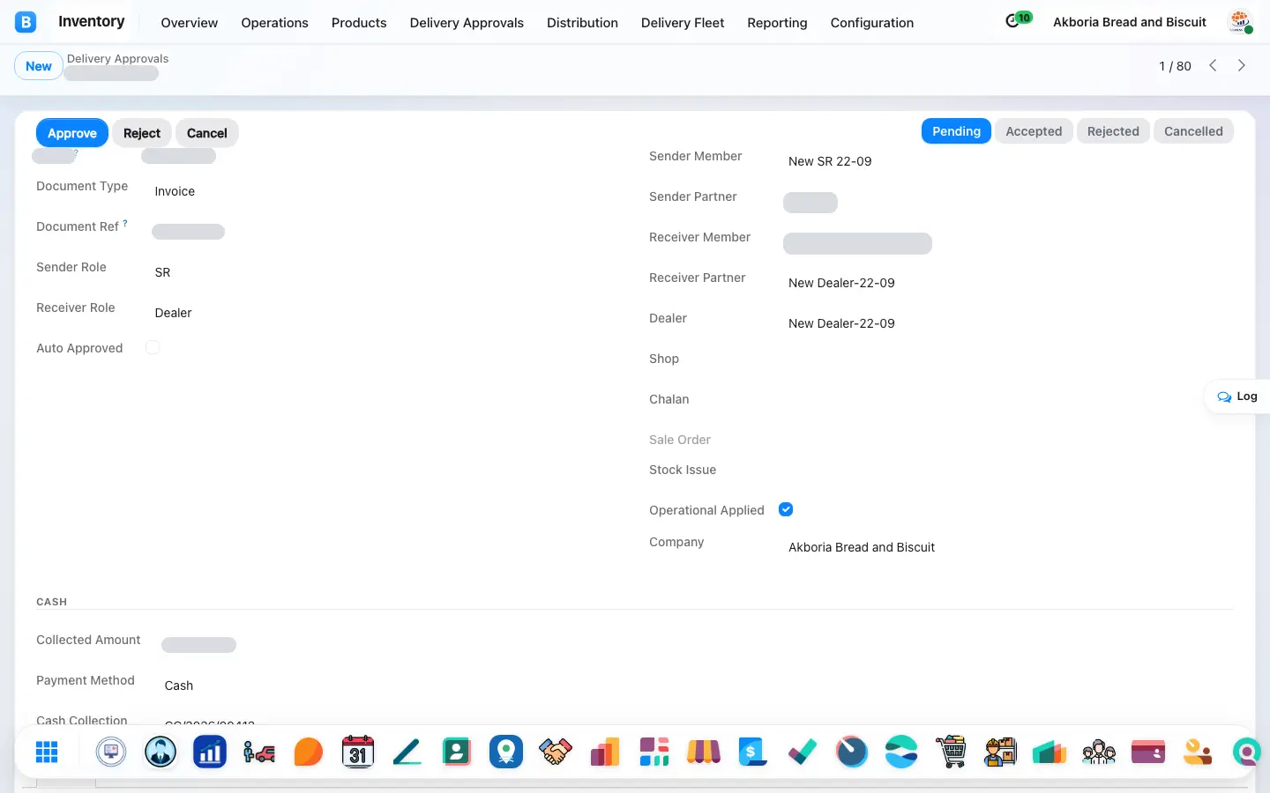Image resolution: width=1270 pixels, height=793 pixels.
Task: Launch the dollar invoice app icon
Action: [753, 752]
